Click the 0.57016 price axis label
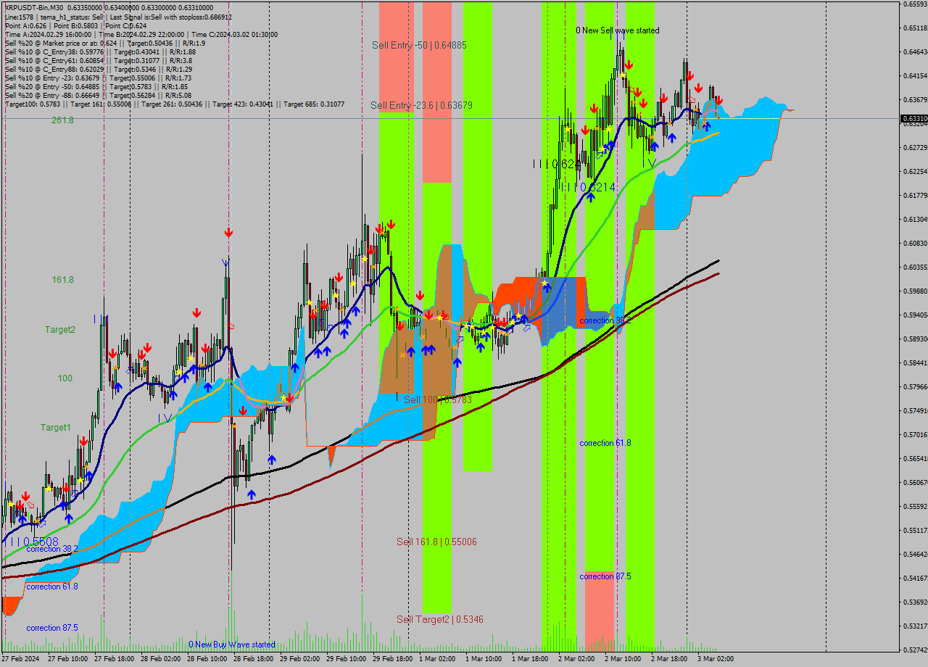The image size is (928, 667). pyautogui.click(x=916, y=435)
